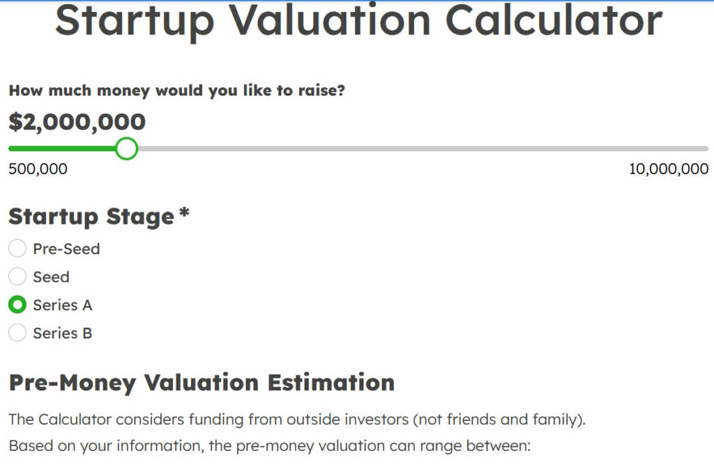Click the "Seed" option label text
Image resolution: width=714 pixels, height=467 pixels.
pos(51,277)
